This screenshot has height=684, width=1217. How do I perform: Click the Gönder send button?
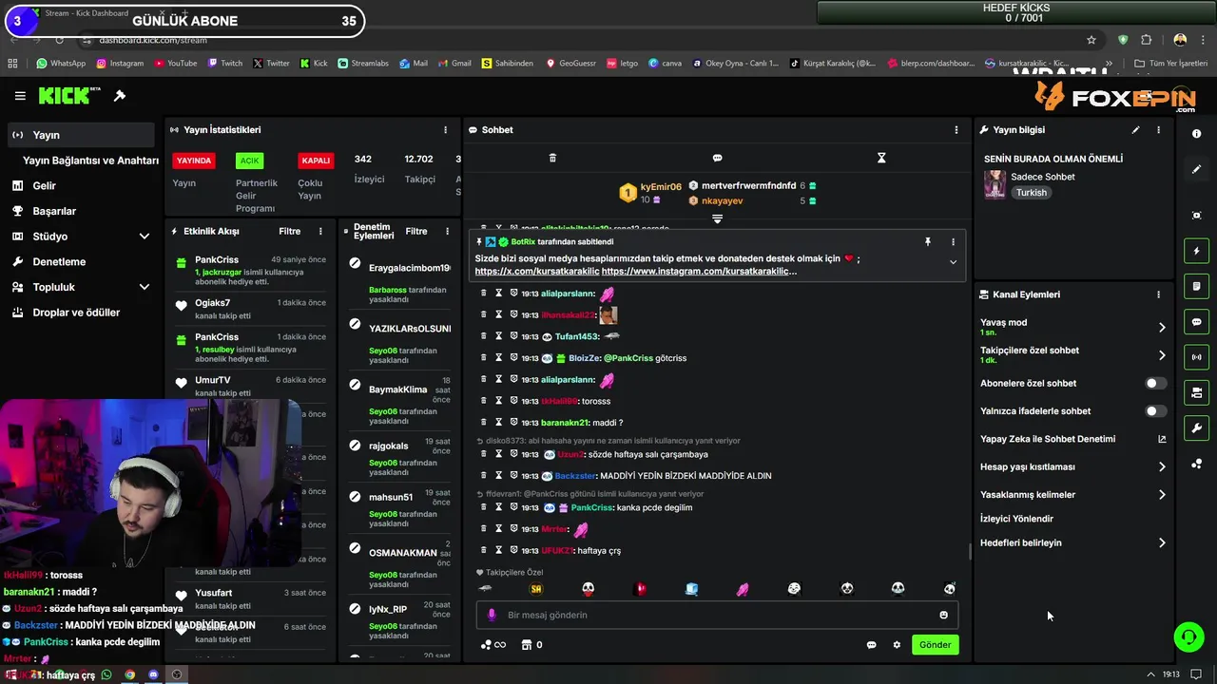tap(935, 645)
